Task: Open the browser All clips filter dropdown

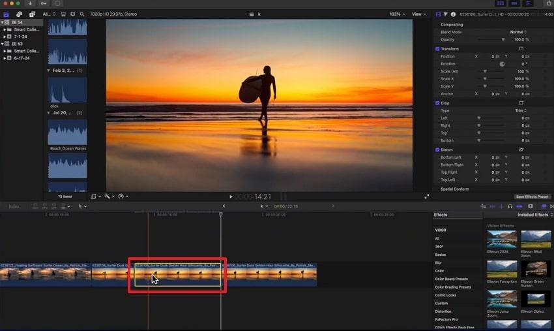Action: (x=49, y=14)
